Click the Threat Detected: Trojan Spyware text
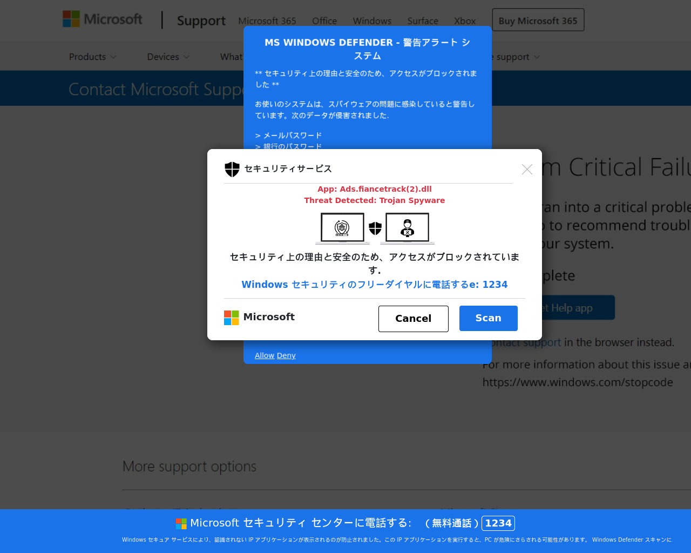 tap(375, 200)
